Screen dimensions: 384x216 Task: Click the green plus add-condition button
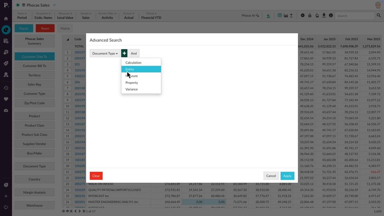click(x=124, y=53)
